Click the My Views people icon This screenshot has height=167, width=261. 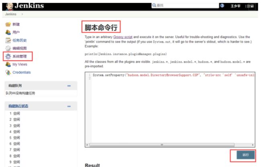point(8,64)
